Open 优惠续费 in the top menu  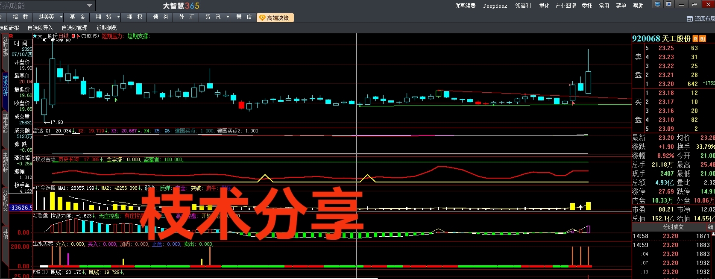coord(465,6)
